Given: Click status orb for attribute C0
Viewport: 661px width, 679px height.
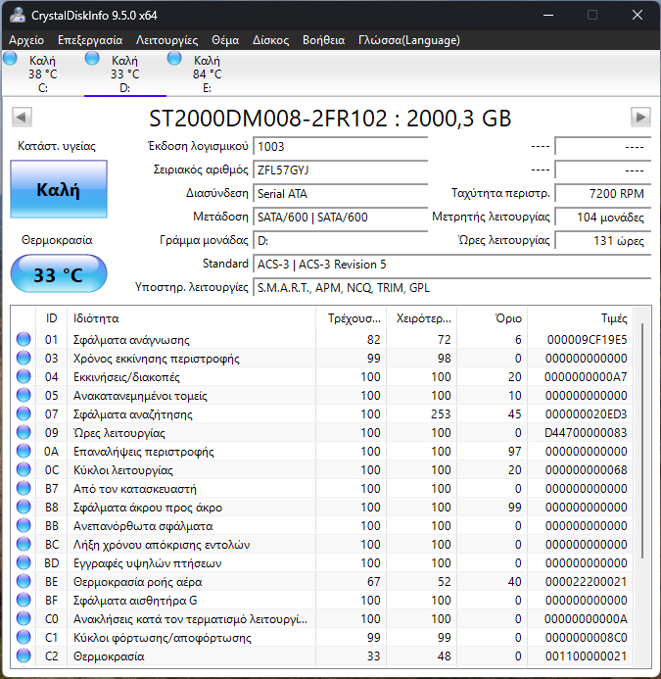Looking at the screenshot, I should (x=24, y=618).
